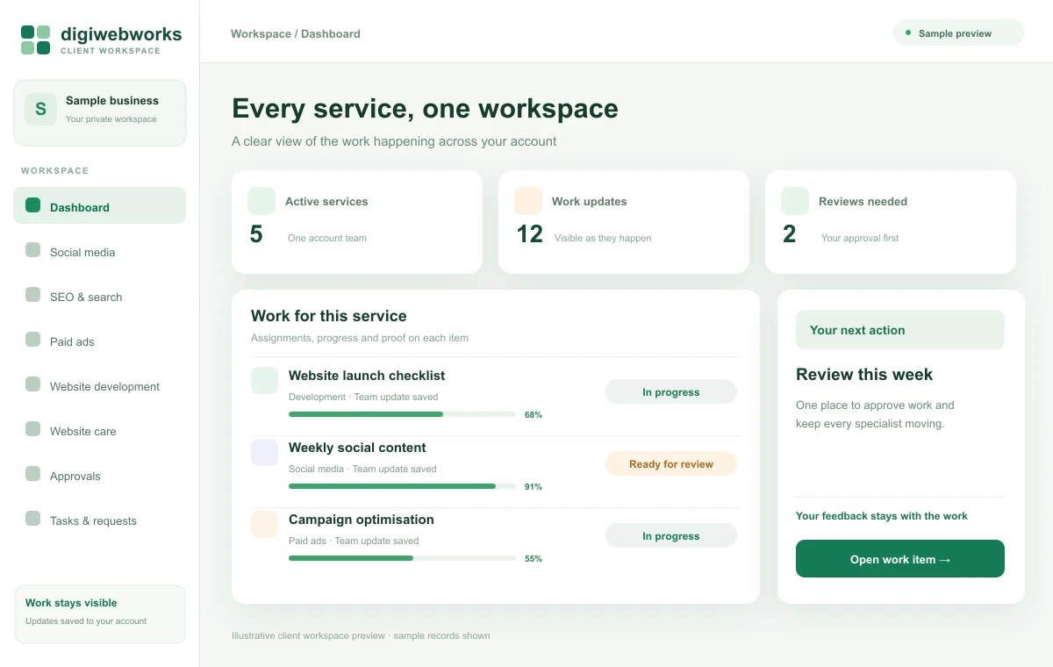Image resolution: width=1053 pixels, height=667 pixels.
Task: Click the Active services count 5
Action: point(256,234)
